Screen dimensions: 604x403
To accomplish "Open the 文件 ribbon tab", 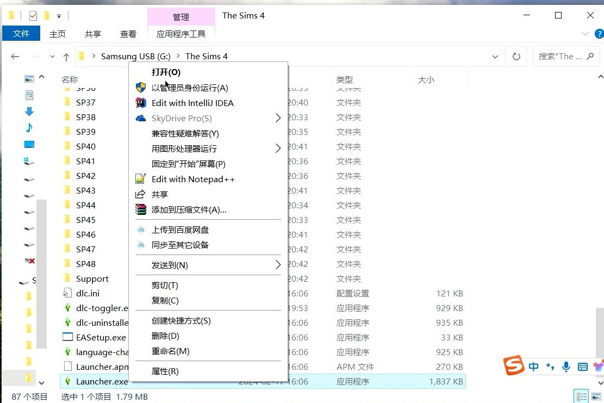I will click(x=21, y=34).
